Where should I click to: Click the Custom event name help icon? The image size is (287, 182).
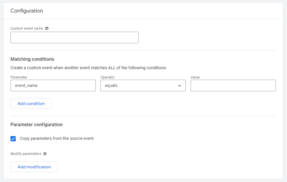47,28
